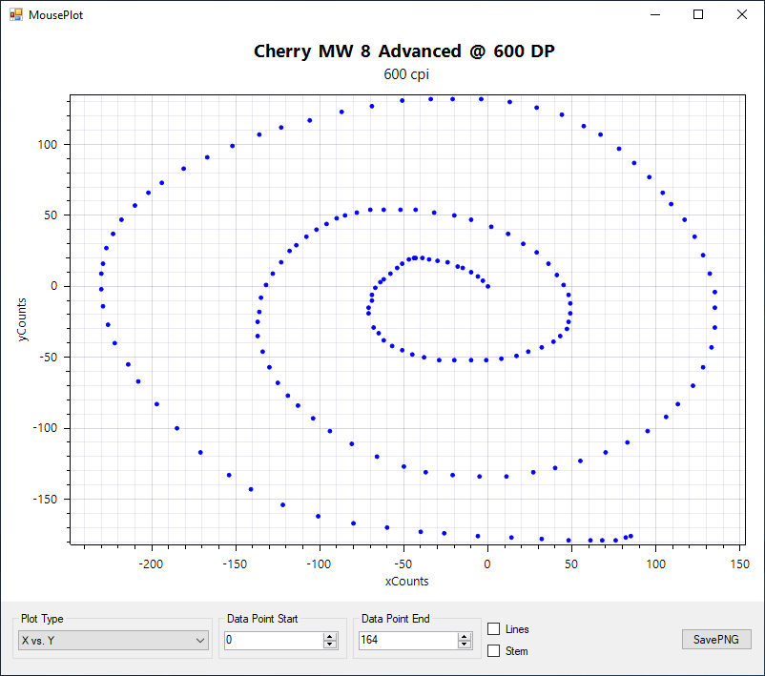Click the 'Data Point End' label
Image resolution: width=765 pixels, height=676 pixels.
(396, 619)
